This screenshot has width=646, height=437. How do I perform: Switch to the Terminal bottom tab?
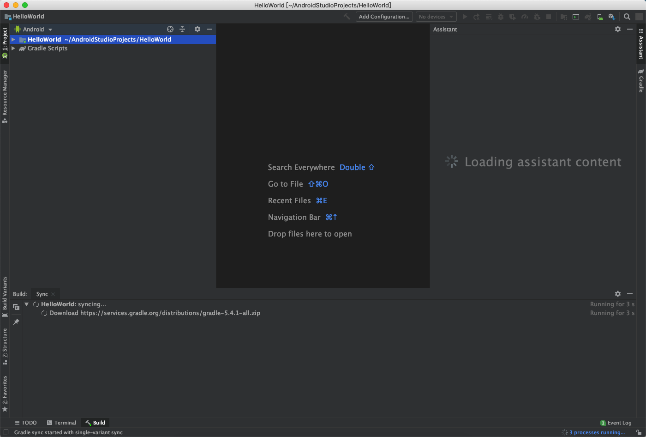point(61,423)
